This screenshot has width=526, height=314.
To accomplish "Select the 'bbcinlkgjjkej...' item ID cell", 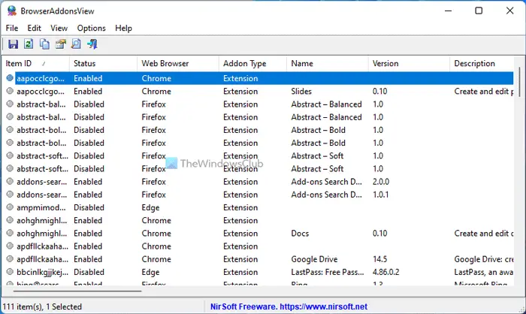I will (x=42, y=272).
